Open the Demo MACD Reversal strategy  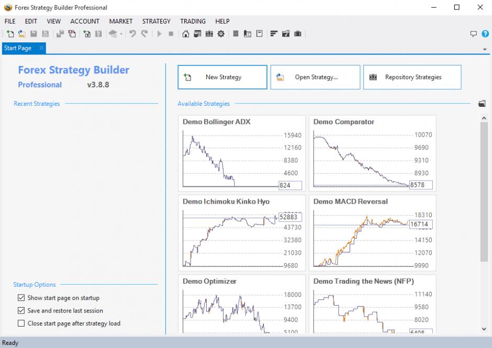click(x=373, y=233)
